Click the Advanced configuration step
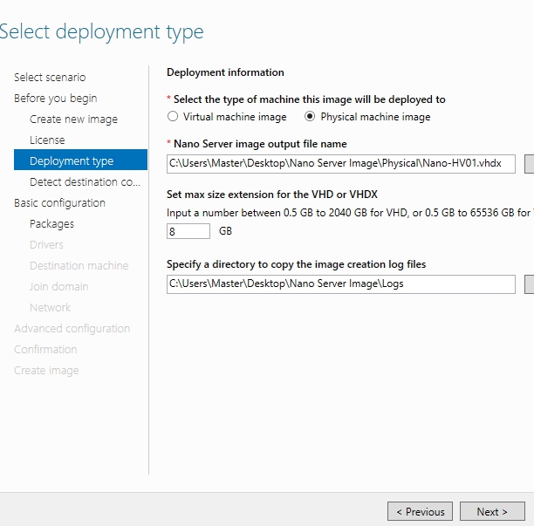Screen dimensions: 534x526 click(x=72, y=329)
